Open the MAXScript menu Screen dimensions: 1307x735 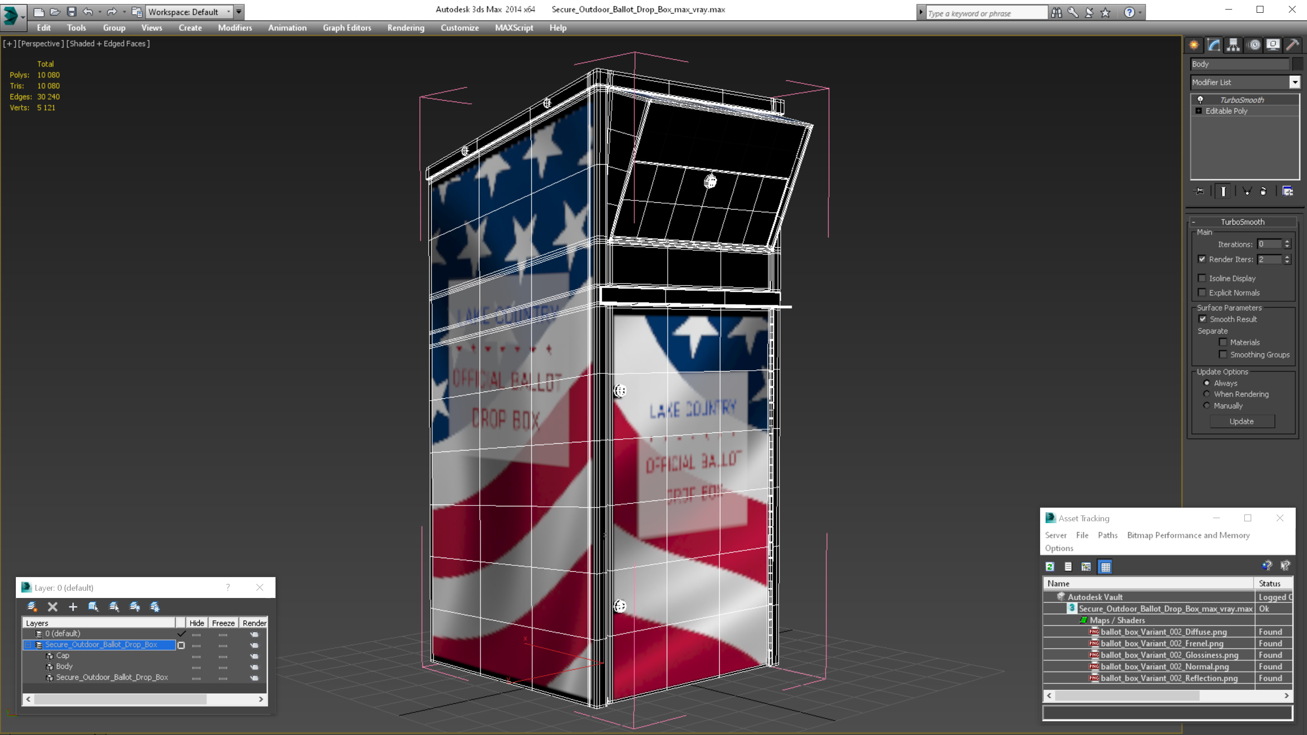point(513,28)
